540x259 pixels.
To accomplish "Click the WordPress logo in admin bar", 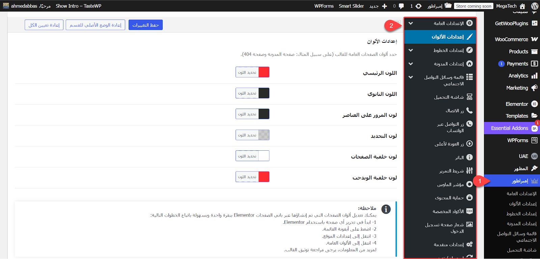I will [535, 6].
